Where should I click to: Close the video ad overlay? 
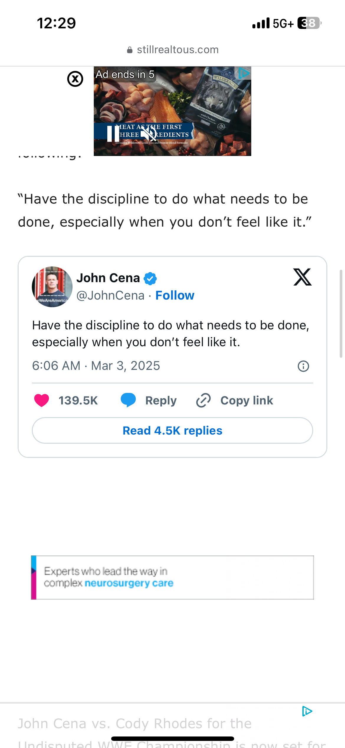click(x=75, y=79)
